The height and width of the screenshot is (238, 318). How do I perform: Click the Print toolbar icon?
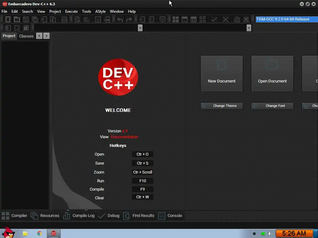pyautogui.click(x=64, y=20)
